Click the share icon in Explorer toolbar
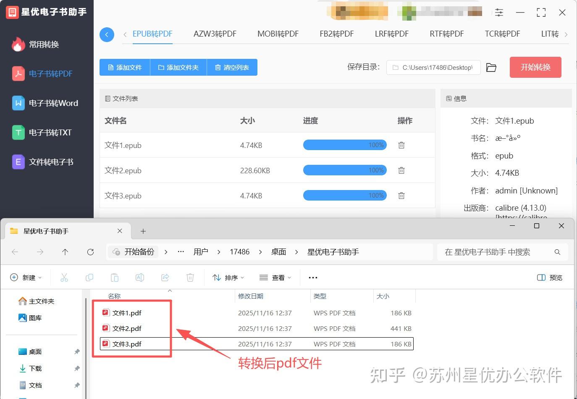577x399 pixels. 165,277
